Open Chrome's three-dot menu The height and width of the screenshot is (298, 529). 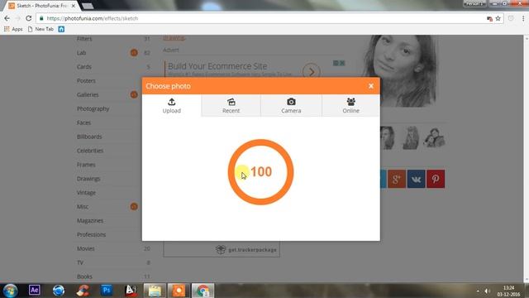[x=523, y=18]
